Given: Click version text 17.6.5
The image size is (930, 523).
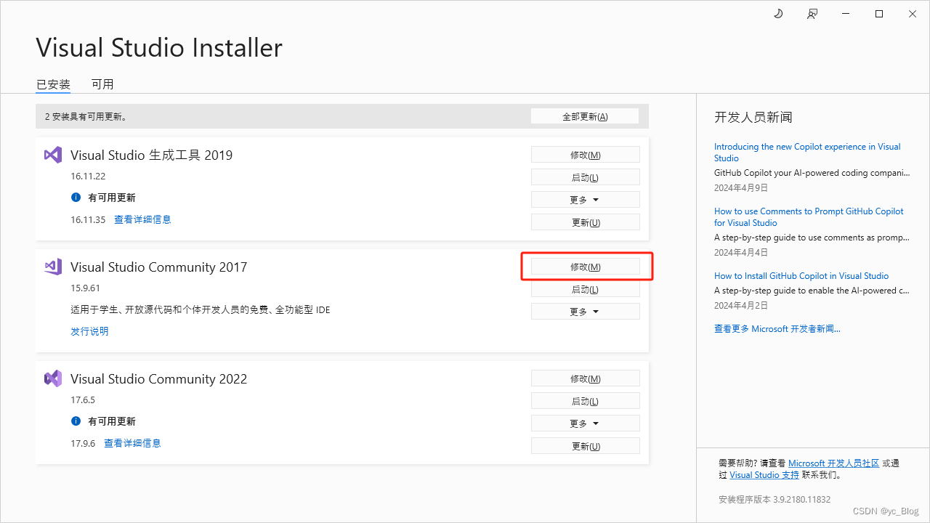Looking at the screenshot, I should pyautogui.click(x=83, y=400).
